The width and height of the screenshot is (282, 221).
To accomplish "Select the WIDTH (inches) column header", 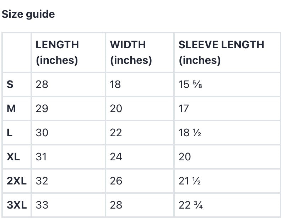I will (x=131, y=53).
